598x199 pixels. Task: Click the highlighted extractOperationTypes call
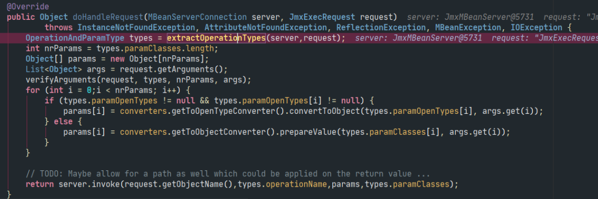click(x=216, y=38)
